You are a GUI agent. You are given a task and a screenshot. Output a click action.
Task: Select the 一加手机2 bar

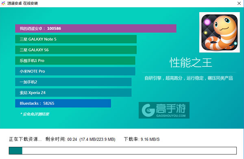coord(73,82)
